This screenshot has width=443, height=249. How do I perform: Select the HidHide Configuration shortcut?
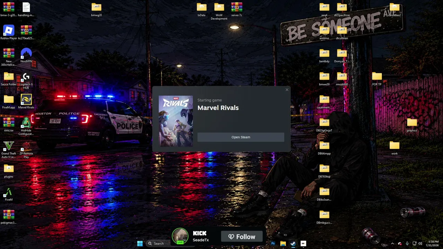pos(26,127)
